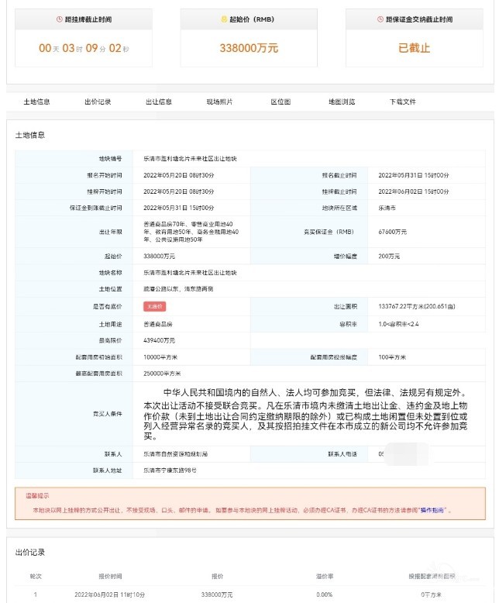Click the countdown 00天 03时 09分 02秒

click(x=84, y=48)
